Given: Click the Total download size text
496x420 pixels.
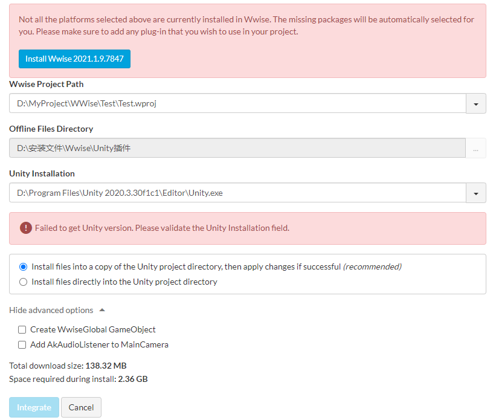Looking at the screenshot, I should click(x=68, y=366).
